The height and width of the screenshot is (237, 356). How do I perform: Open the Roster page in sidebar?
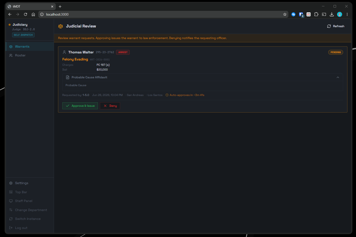pos(30,55)
